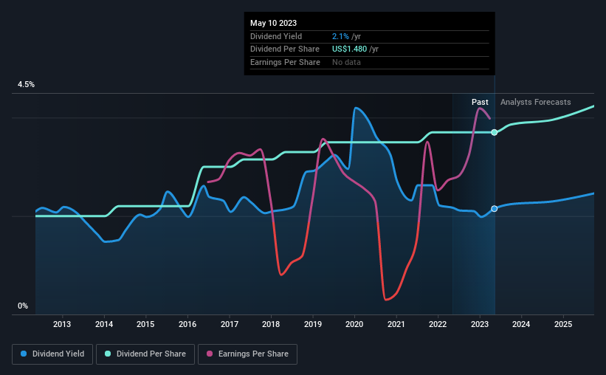The width and height of the screenshot is (606, 375).
Task: Click the Analysts Forecasts label
Action: (536, 102)
